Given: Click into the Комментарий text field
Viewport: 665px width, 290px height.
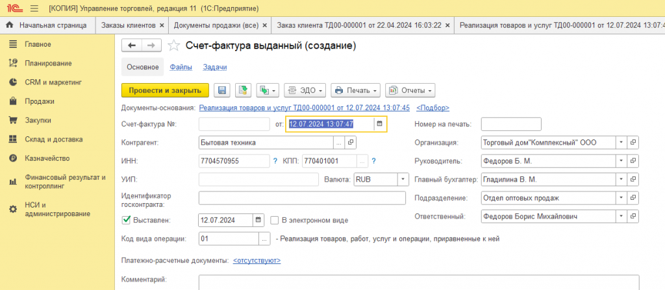Looking at the screenshot, I should (x=419, y=282).
